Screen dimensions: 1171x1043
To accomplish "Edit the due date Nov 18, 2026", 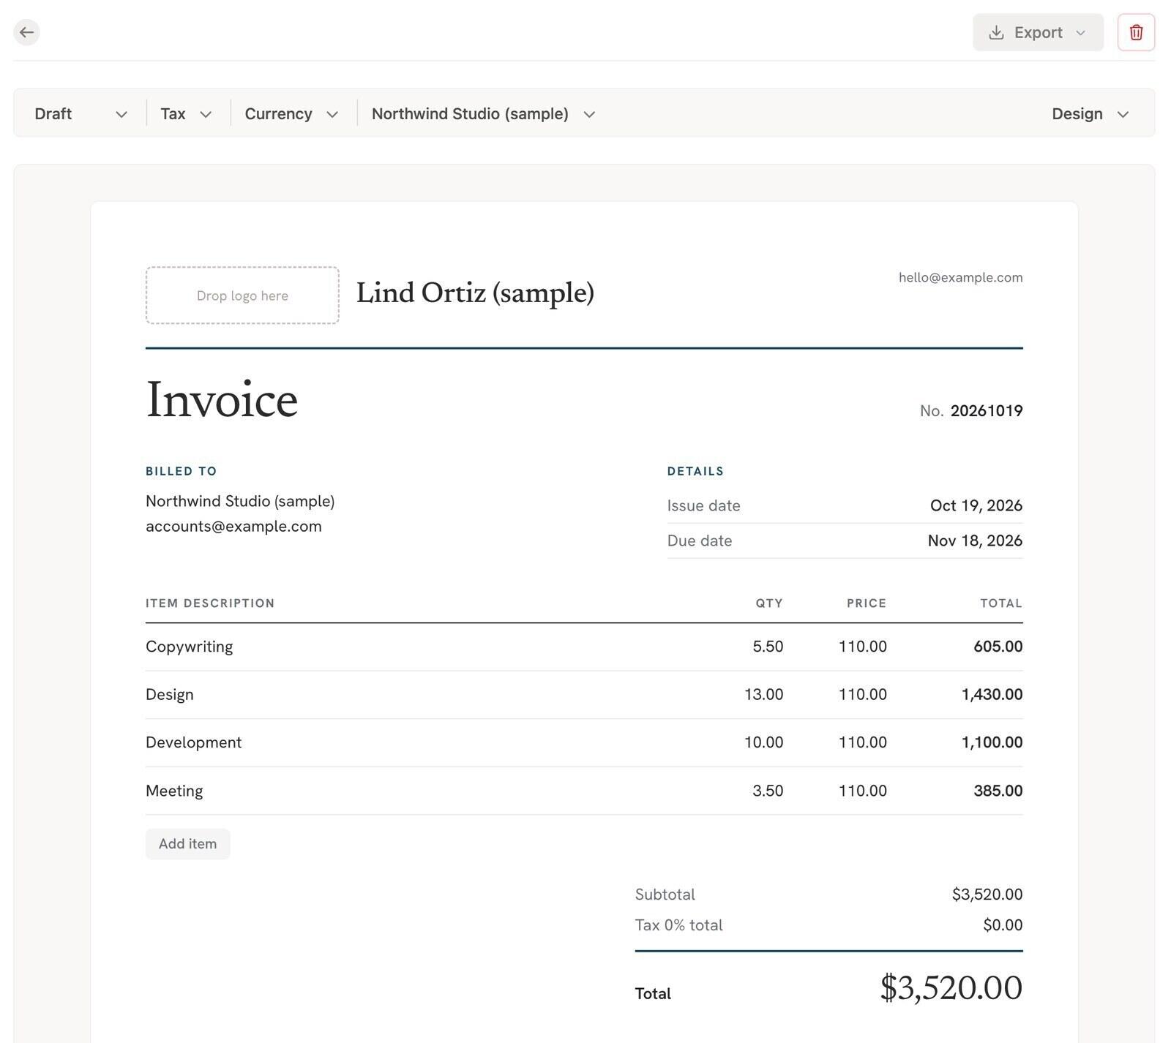I will point(975,541).
